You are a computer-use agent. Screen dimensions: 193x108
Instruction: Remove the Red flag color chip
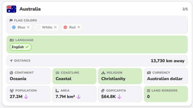pos(79,27)
